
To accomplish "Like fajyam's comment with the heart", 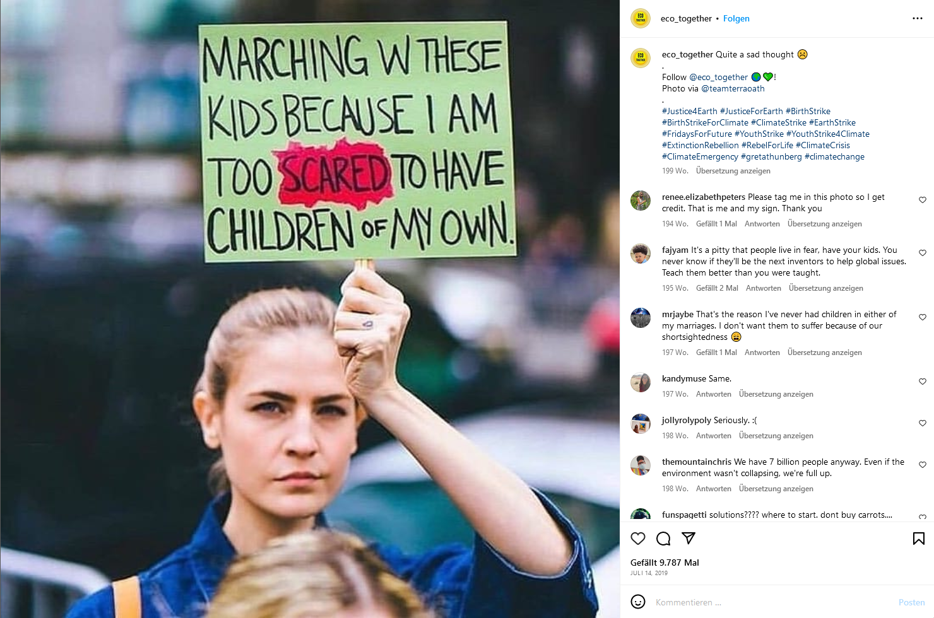I will [923, 253].
